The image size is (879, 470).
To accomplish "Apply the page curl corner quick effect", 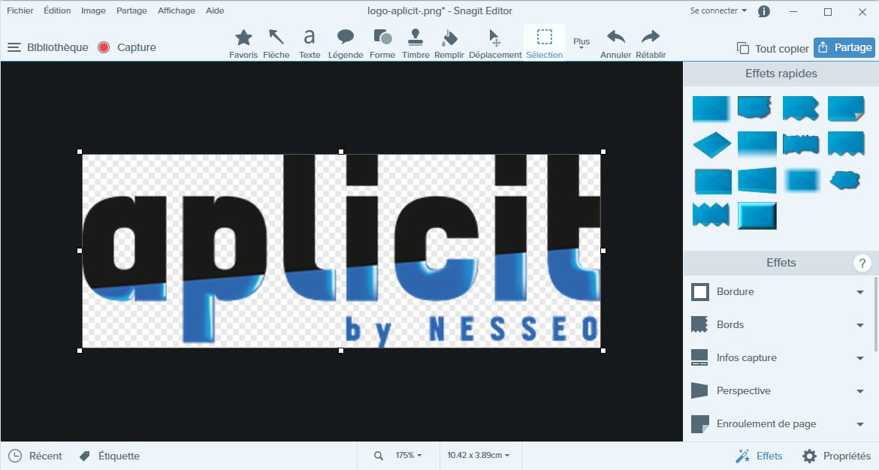I will pos(846,108).
